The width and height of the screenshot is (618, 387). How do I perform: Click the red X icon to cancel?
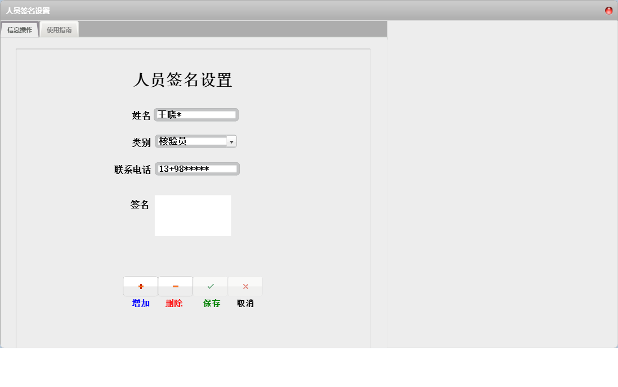click(245, 286)
